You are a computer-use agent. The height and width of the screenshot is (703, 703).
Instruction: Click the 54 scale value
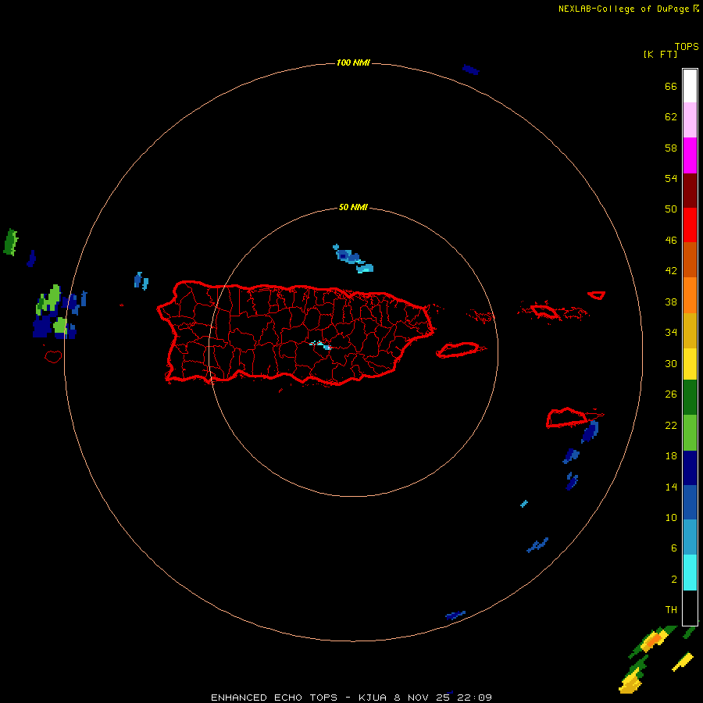tap(671, 178)
